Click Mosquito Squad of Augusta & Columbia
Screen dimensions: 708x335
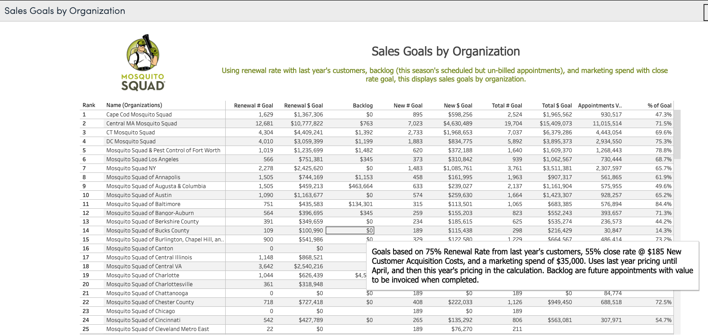[x=156, y=186]
